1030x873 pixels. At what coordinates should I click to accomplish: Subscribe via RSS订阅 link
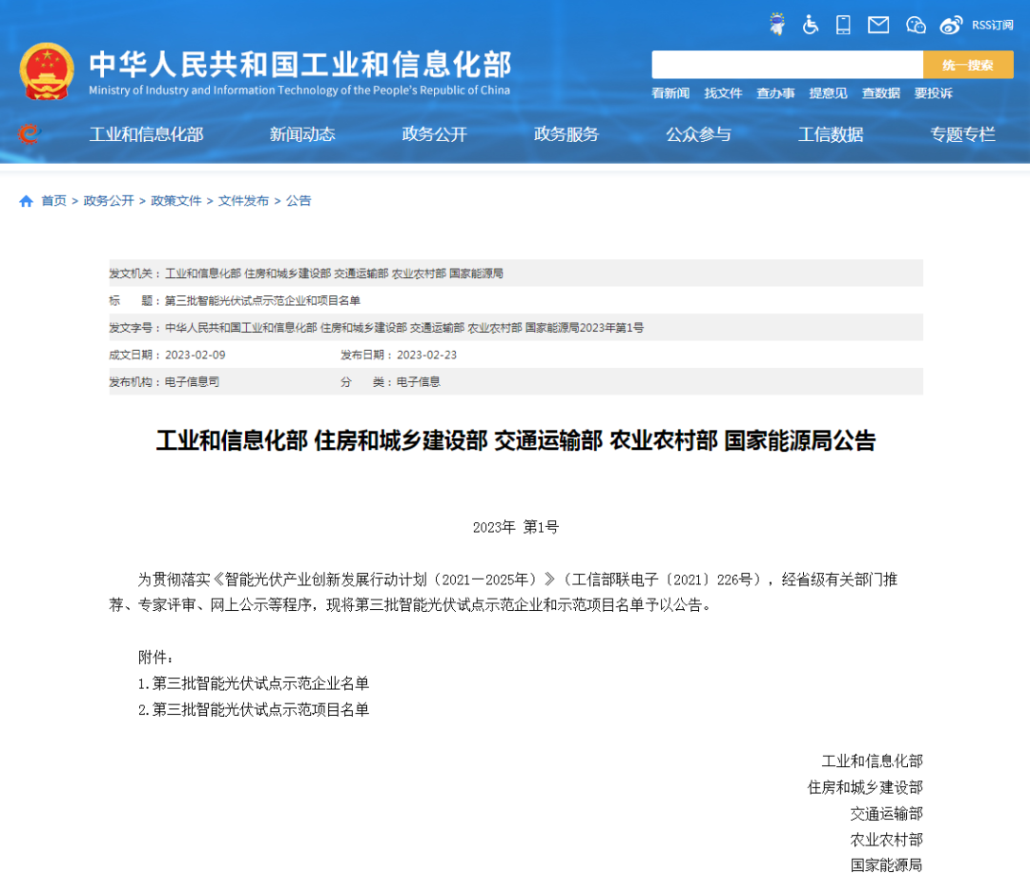click(993, 25)
